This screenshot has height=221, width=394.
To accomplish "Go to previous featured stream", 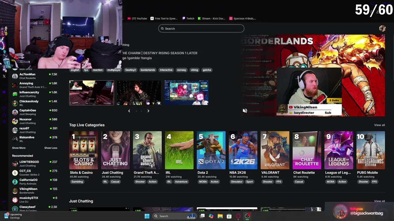I will [x=129, y=111].
